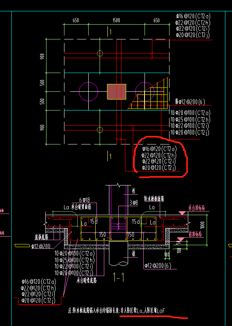Click pink elevation triangle beside 承台顶标高
The image size is (232, 326).
click(x=182, y=213)
